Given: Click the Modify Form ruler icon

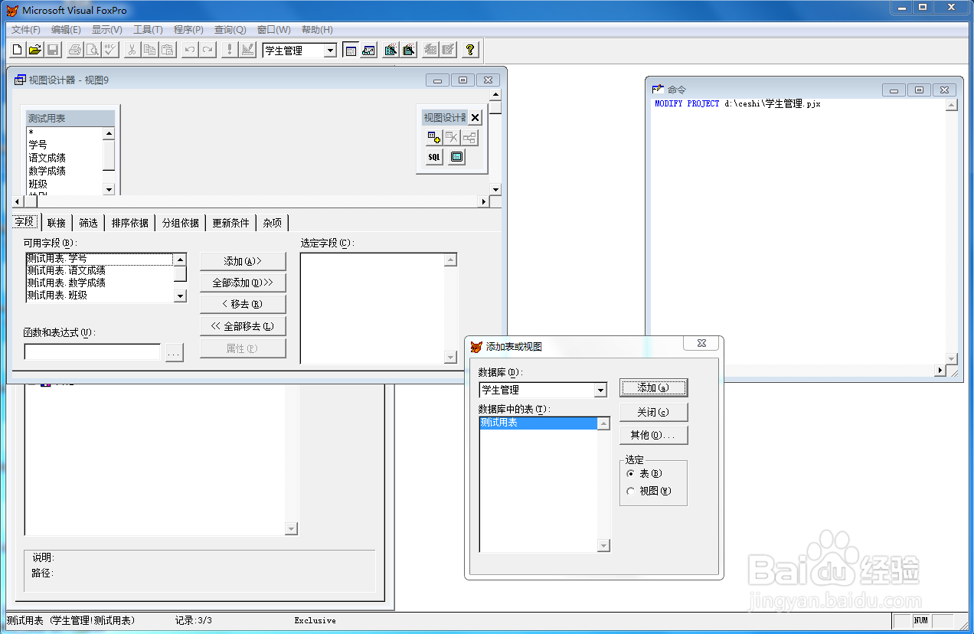Looking at the screenshot, I should [247, 50].
